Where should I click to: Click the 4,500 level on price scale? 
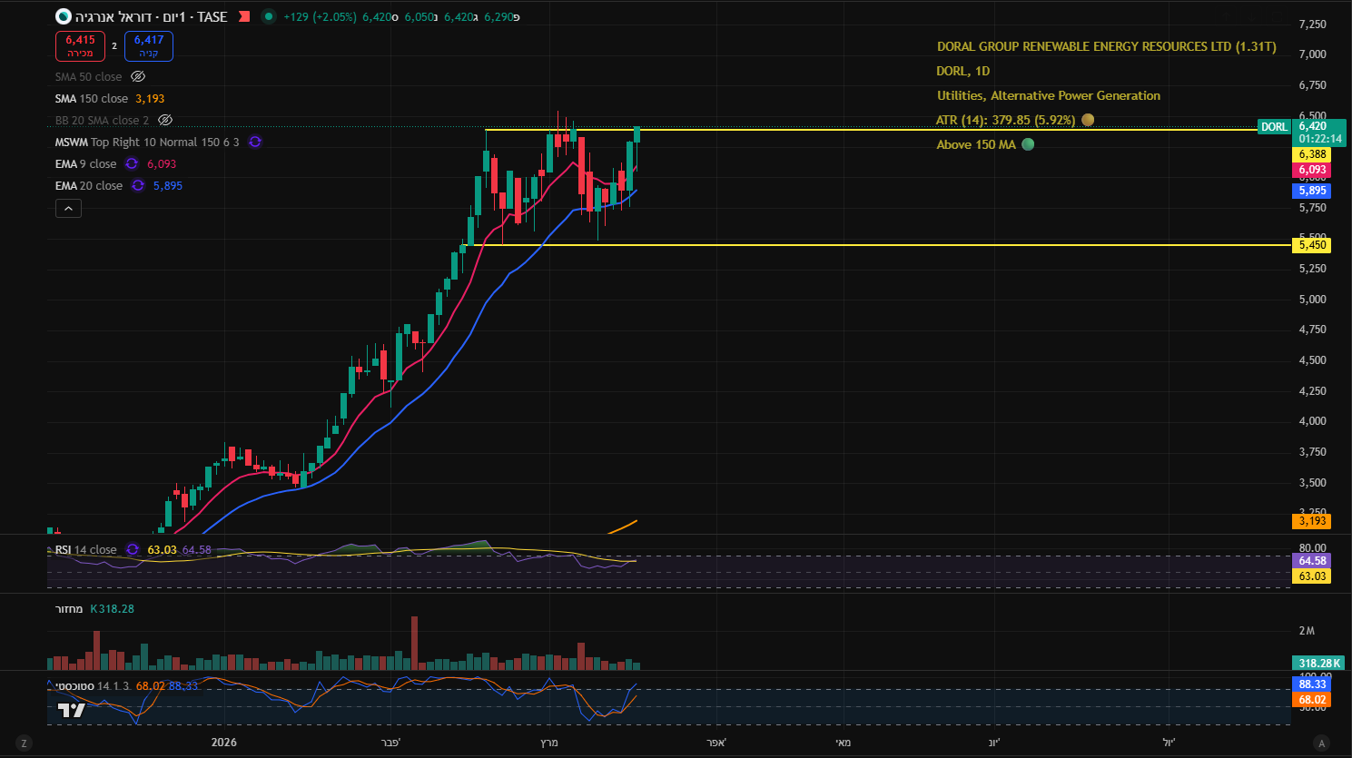1312,360
